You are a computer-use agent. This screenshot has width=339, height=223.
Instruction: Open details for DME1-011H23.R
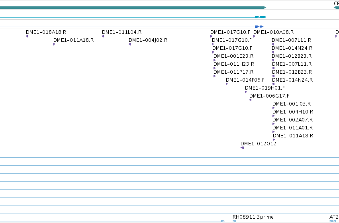pos(234,64)
